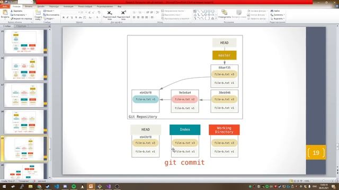Open the Section (Раздел) dropdown
This screenshot has height=190, width=339.
click(49, 19)
